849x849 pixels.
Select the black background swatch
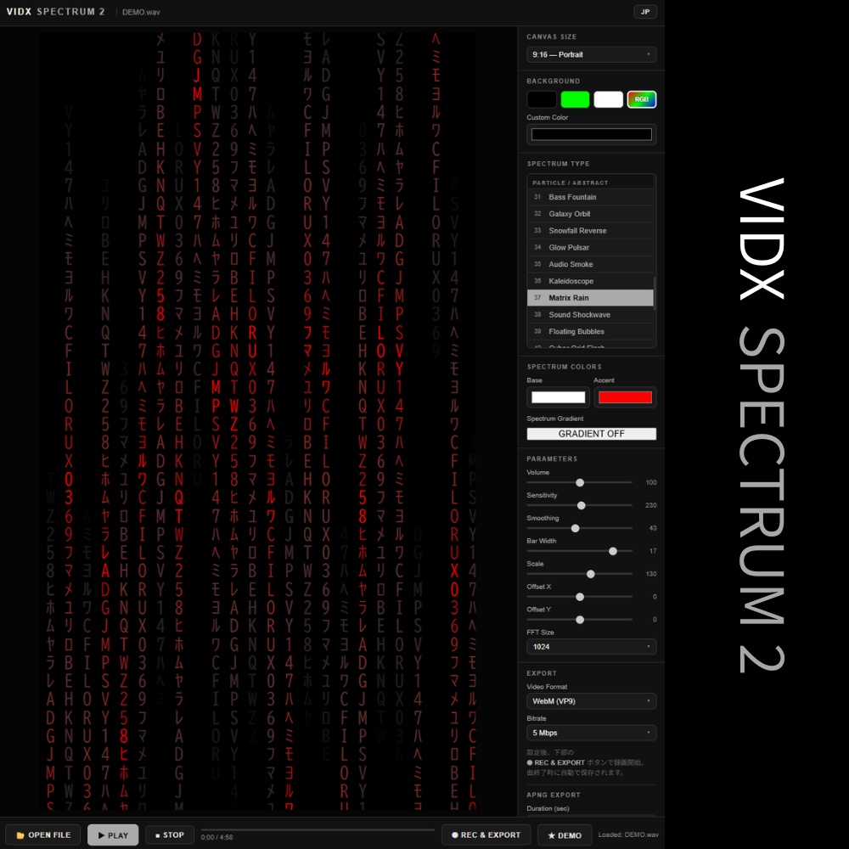pos(542,99)
